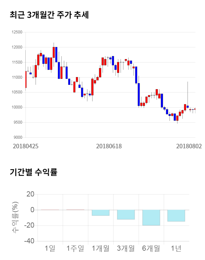Viewport: 205px width, 260px height.
Task: Click the 1년 return bar
Action: 176,216
